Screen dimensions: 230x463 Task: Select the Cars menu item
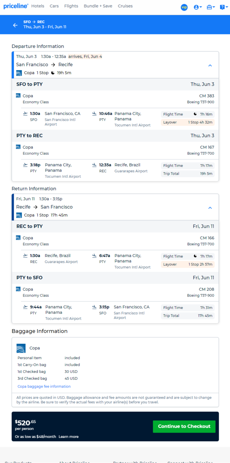pyautogui.click(x=54, y=6)
